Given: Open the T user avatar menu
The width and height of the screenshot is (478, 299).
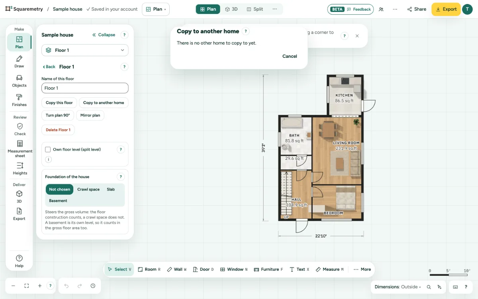Looking at the screenshot, I should [x=467, y=9].
